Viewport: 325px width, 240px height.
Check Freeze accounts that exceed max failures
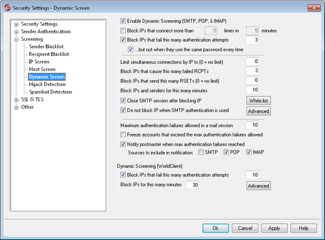point(123,135)
